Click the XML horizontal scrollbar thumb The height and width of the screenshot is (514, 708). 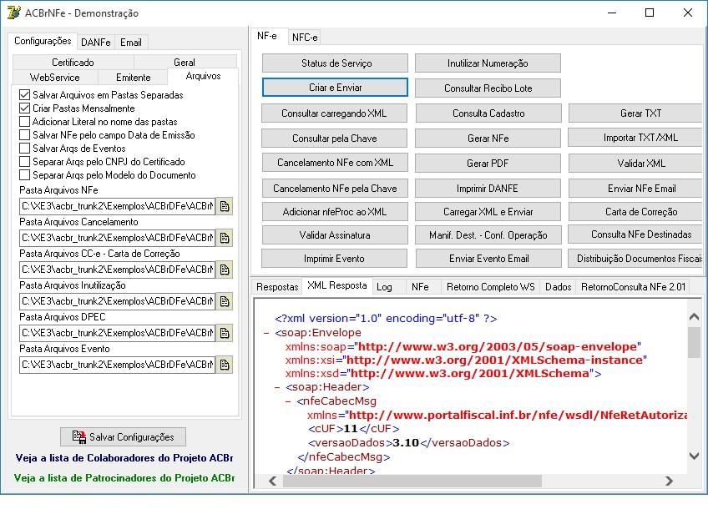[412, 481]
